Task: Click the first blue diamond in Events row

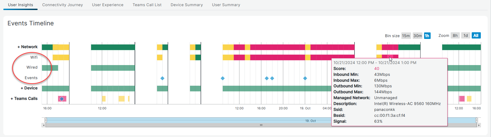Action: pyautogui.click(x=162, y=78)
